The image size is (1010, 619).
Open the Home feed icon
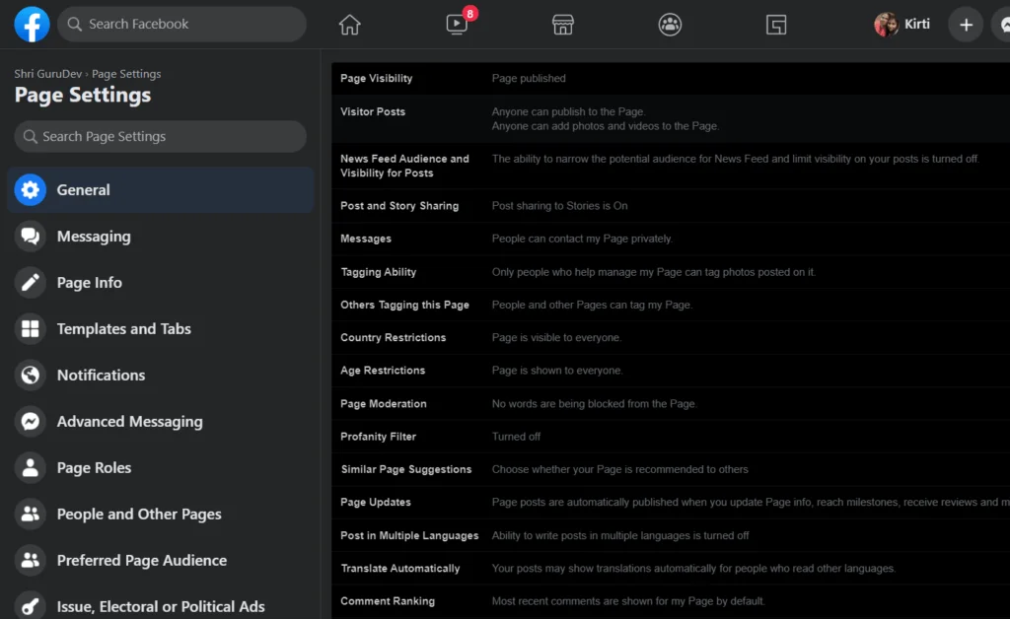coord(349,25)
